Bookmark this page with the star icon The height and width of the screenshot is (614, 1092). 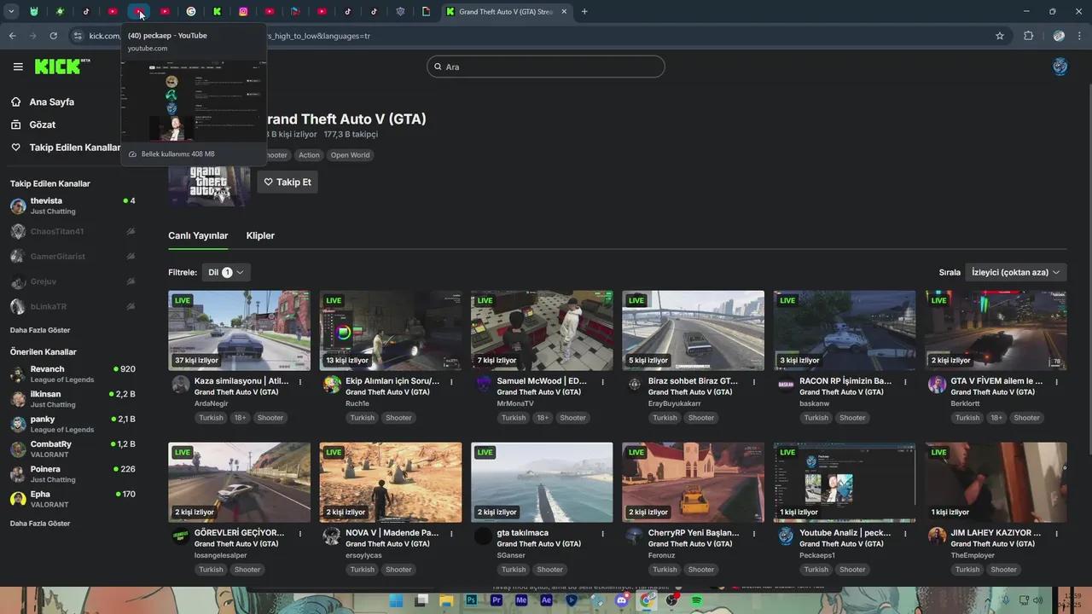[1000, 36]
